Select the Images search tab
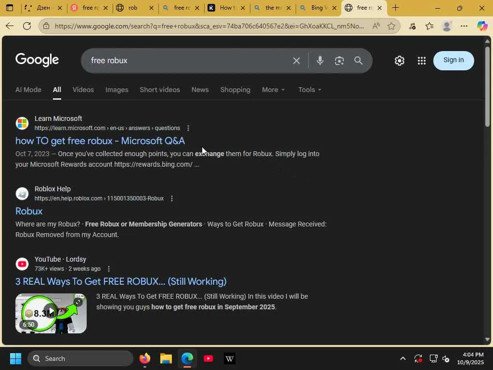The width and height of the screenshot is (493, 370). 117,90
